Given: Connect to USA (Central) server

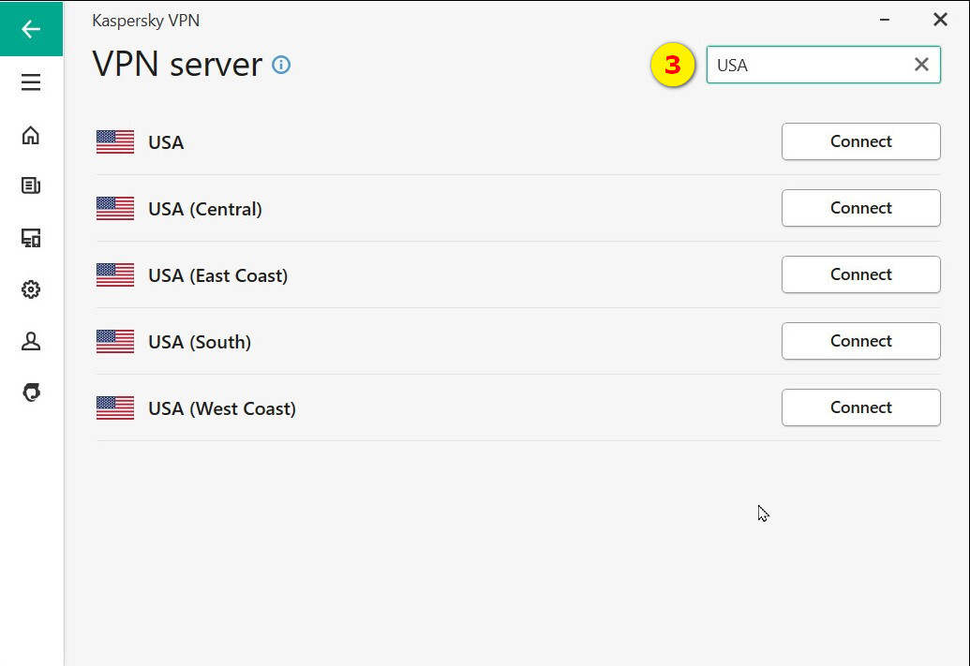Looking at the screenshot, I should (x=860, y=208).
